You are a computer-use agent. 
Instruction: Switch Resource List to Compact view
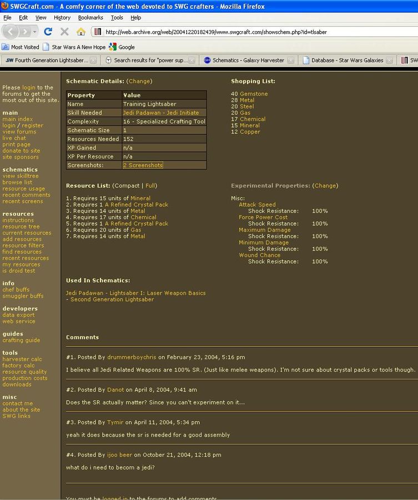127,186
